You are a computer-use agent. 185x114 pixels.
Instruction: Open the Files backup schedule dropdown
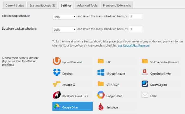[x=64, y=17]
